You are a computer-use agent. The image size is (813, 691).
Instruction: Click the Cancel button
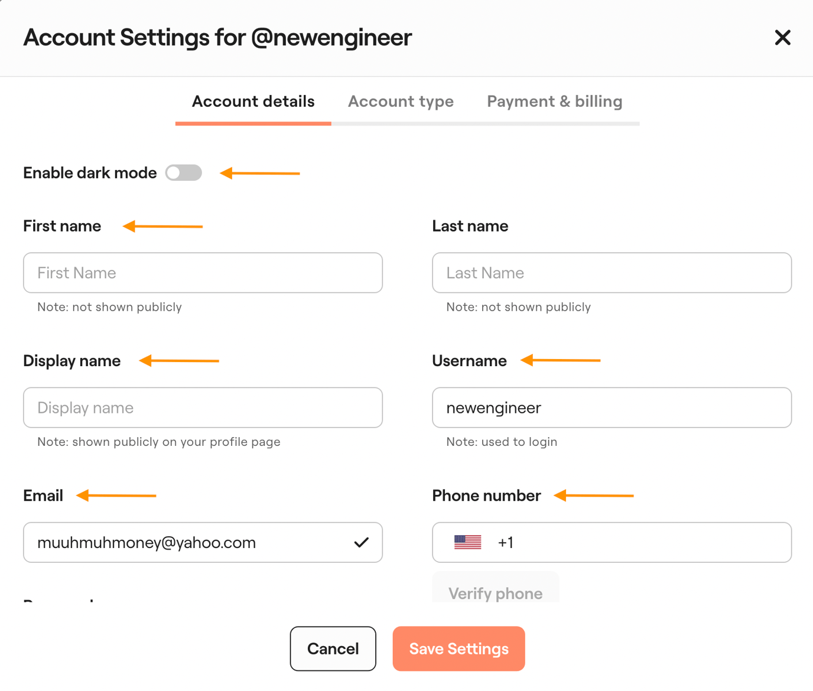(x=333, y=648)
